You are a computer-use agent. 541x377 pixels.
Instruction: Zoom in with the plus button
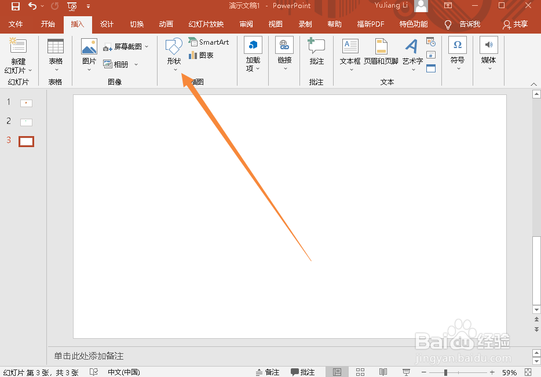coord(492,372)
